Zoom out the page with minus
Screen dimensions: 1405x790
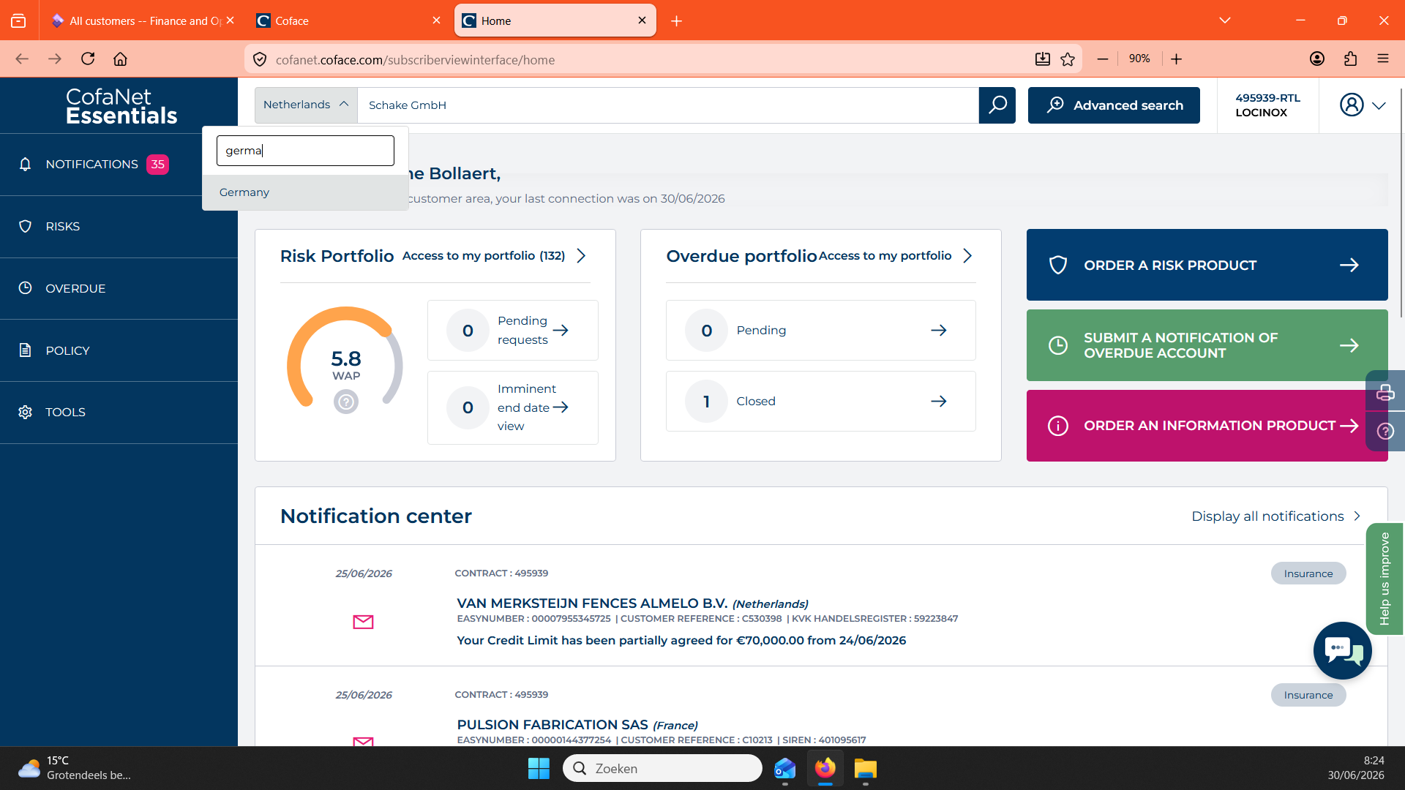click(1103, 59)
